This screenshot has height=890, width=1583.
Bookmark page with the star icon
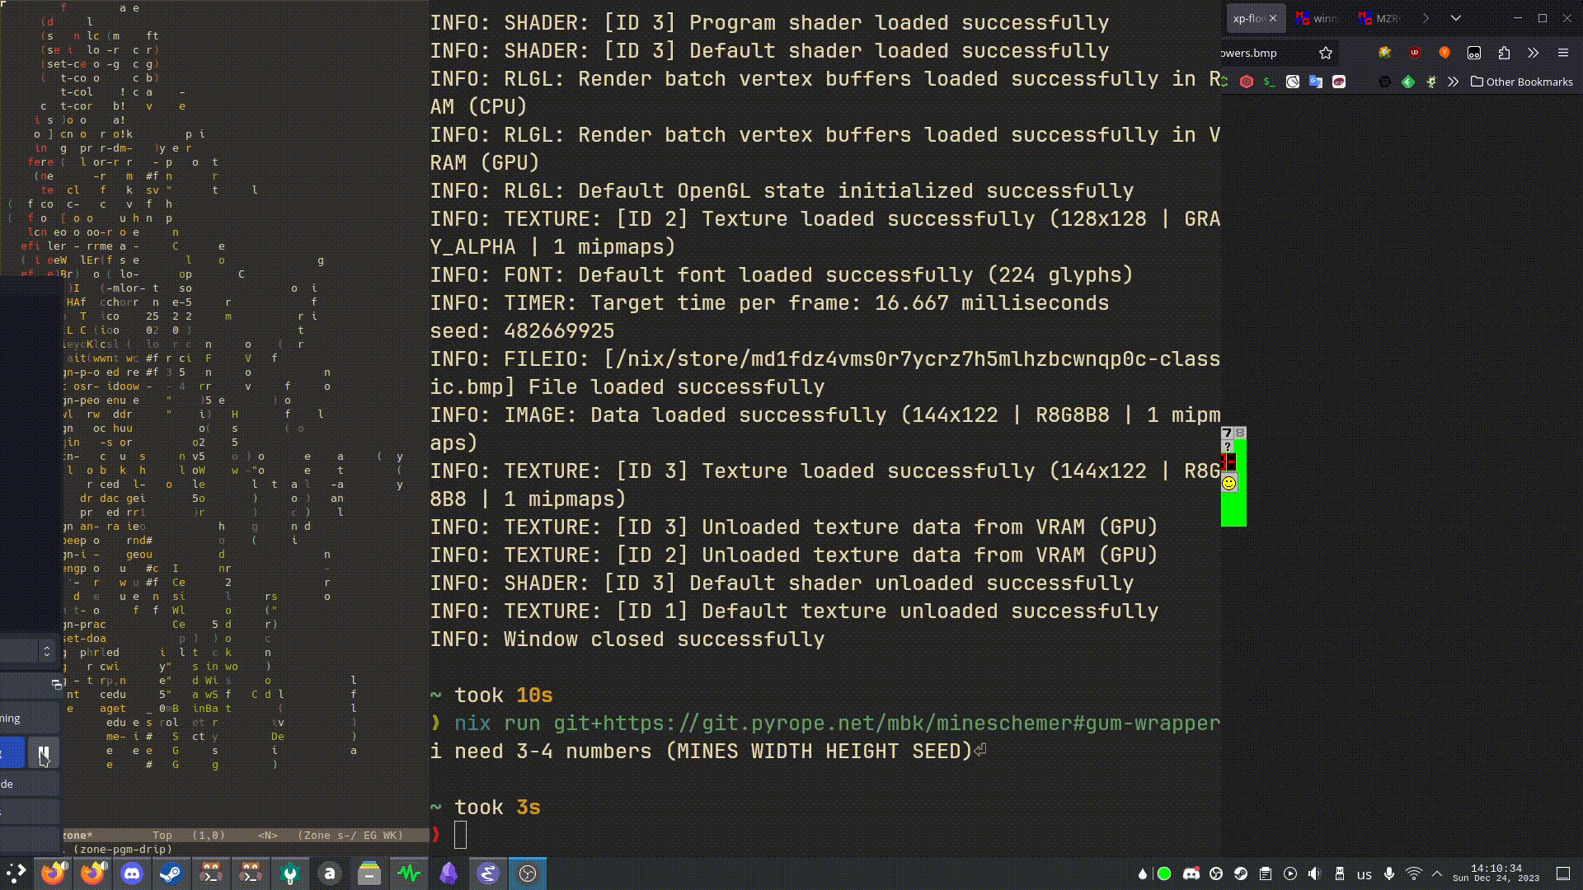(x=1326, y=53)
